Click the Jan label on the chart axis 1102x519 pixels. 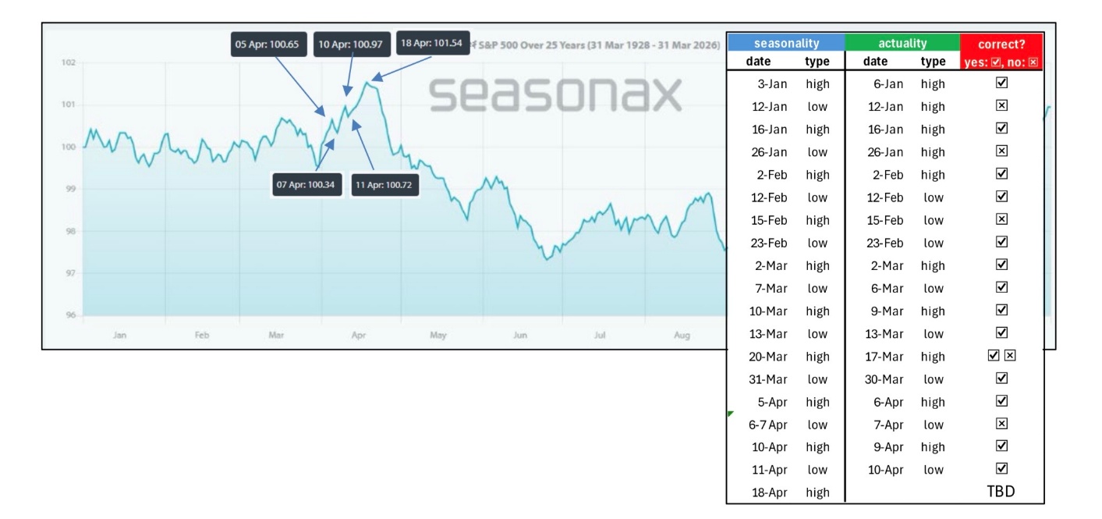[x=119, y=336]
